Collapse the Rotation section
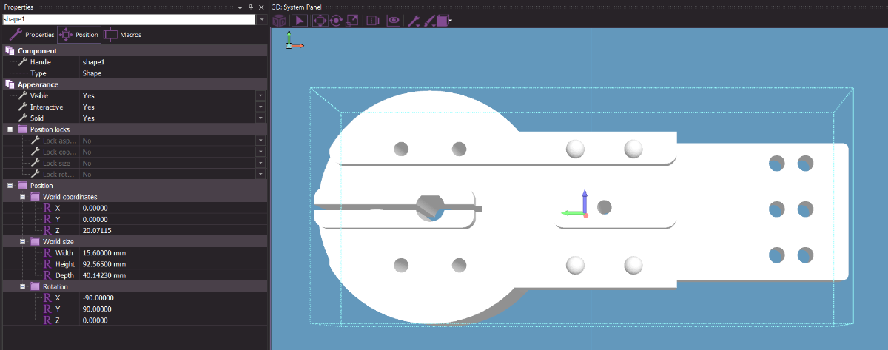 [23, 286]
